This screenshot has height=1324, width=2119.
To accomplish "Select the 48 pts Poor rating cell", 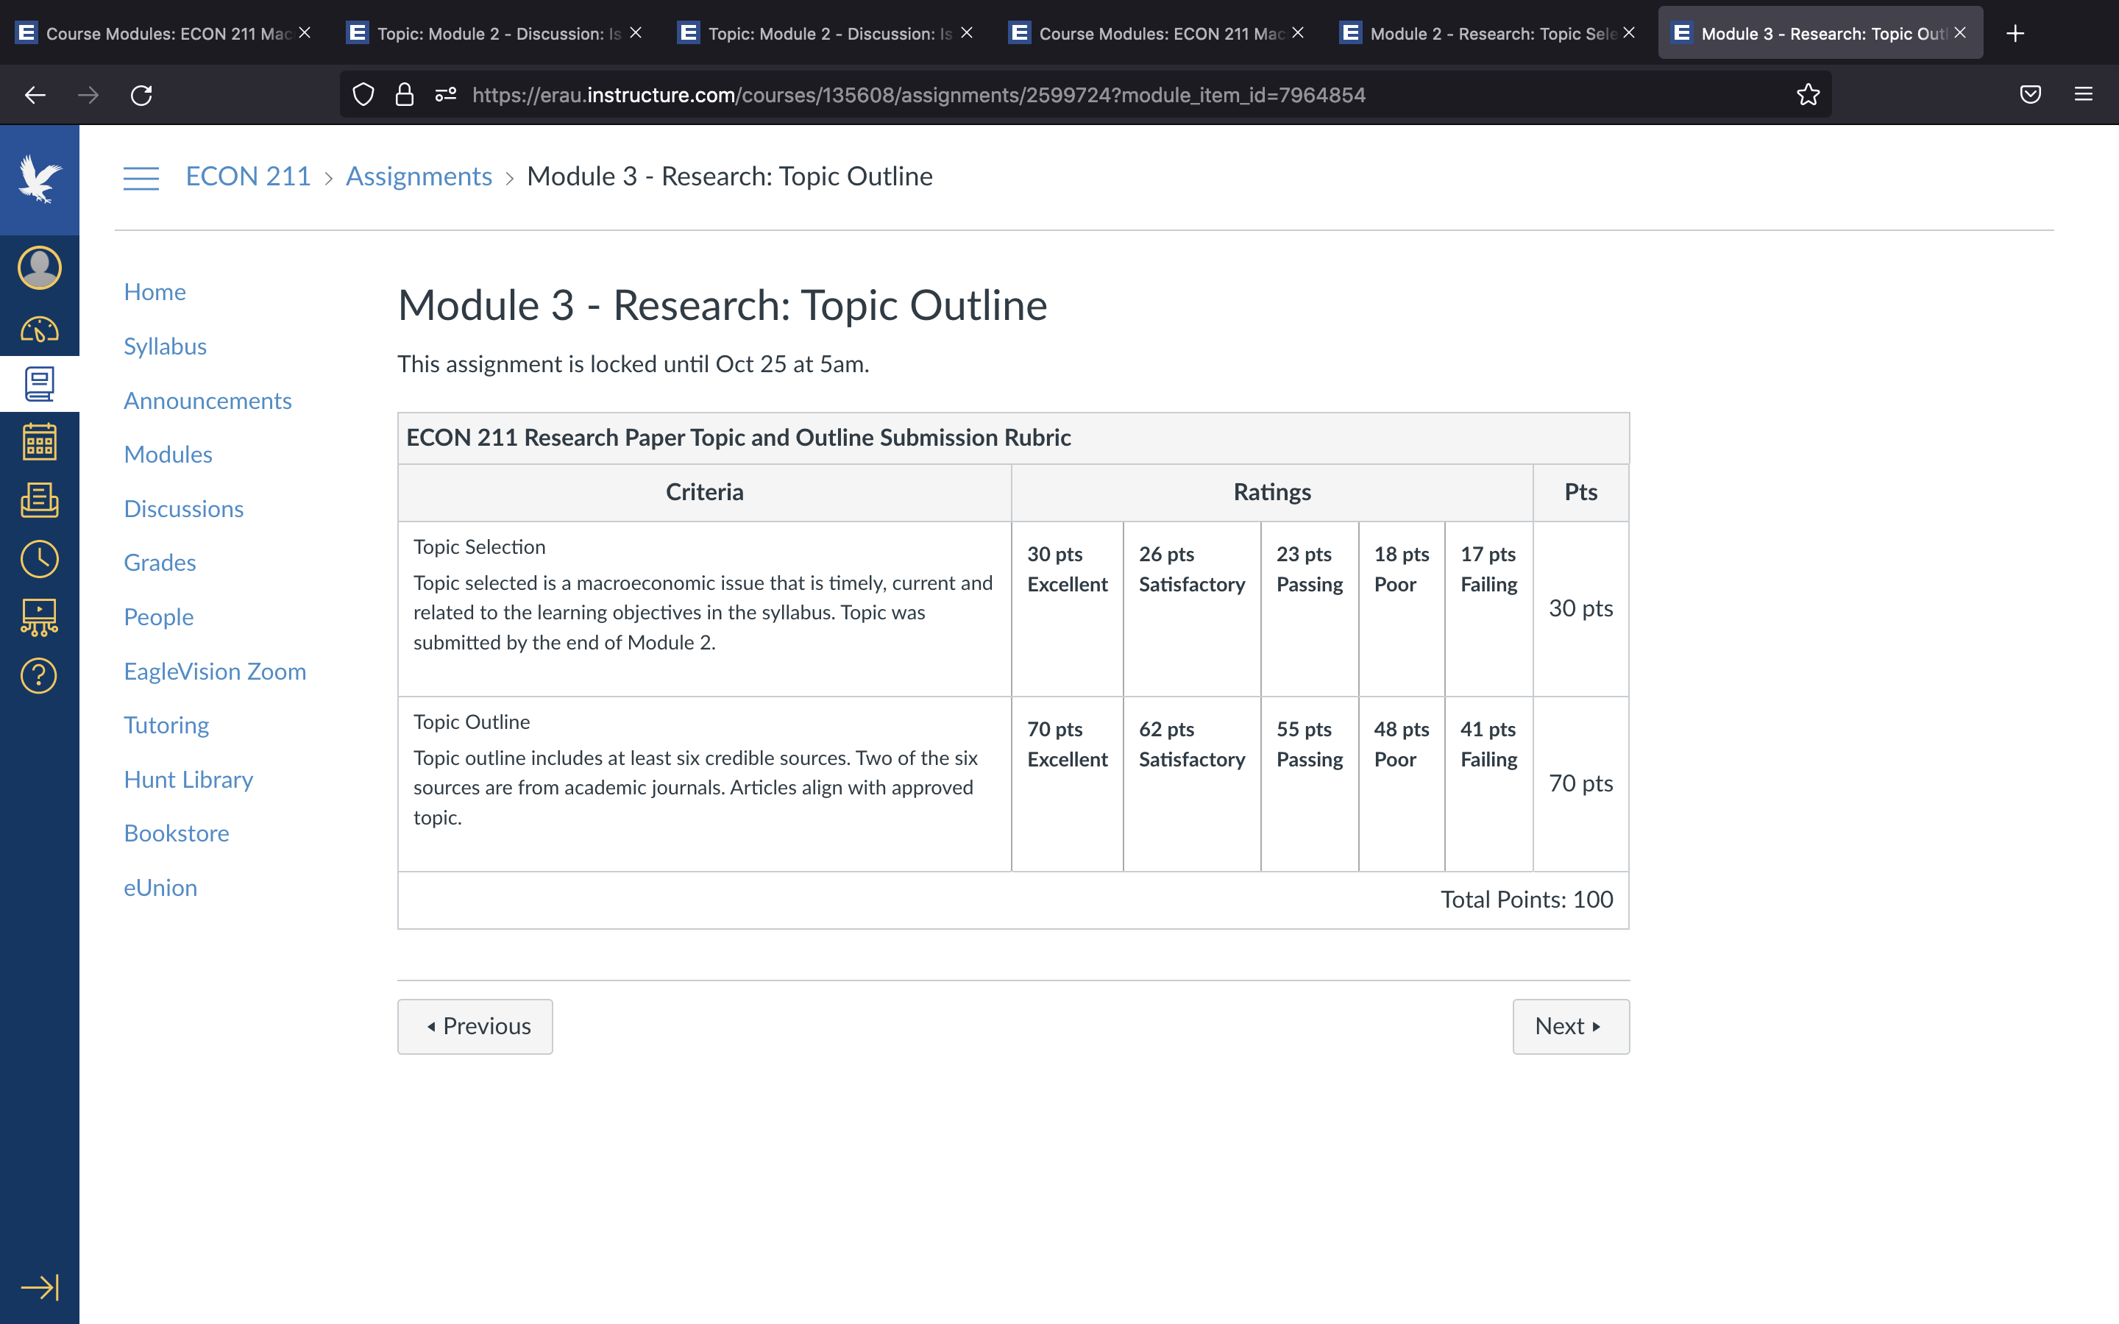I will click(1402, 785).
